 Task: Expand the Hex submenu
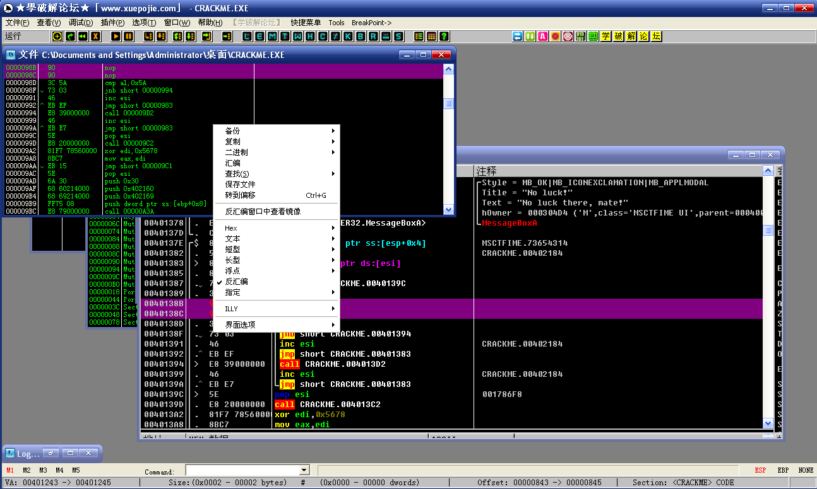(x=277, y=228)
